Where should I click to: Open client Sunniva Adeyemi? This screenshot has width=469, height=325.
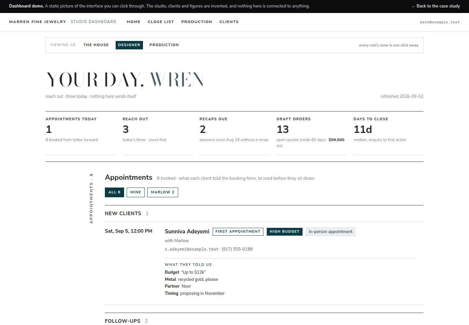pyautogui.click(x=187, y=231)
